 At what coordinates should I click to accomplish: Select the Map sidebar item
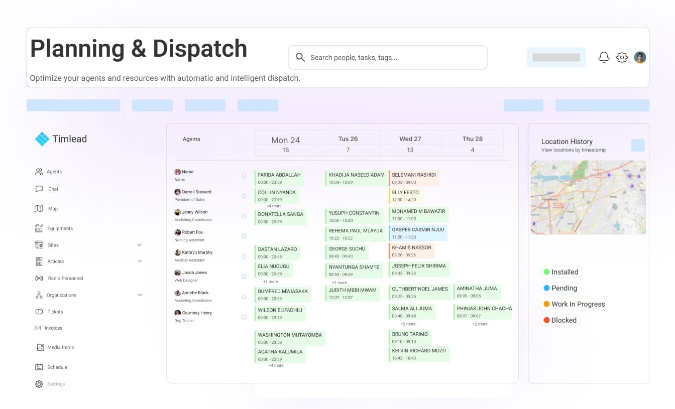pyautogui.click(x=52, y=208)
